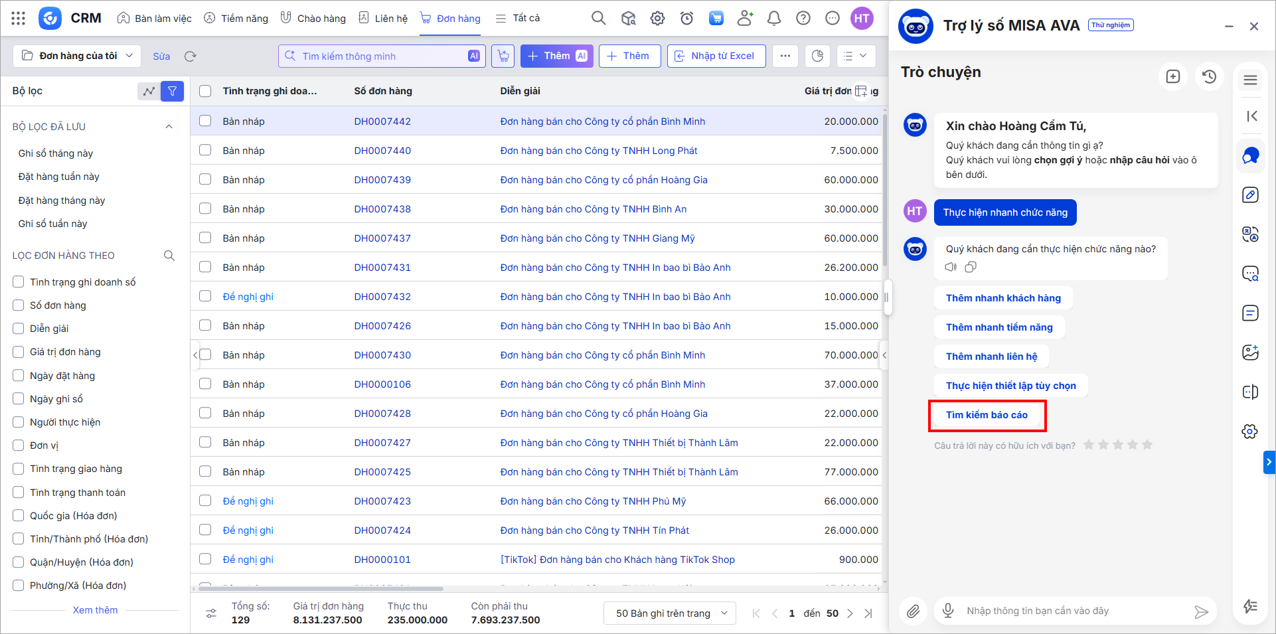This screenshot has width=1276, height=634.
Task: Open the apps grid launcher icon
Action: [19, 19]
